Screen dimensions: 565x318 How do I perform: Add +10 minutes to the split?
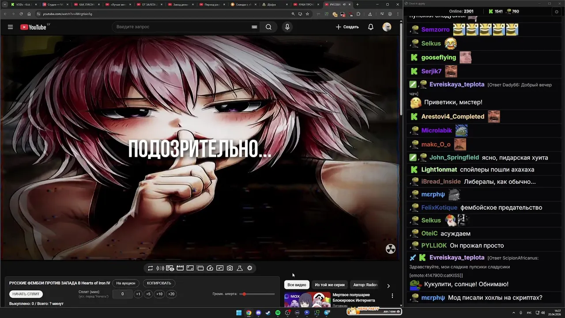click(x=159, y=294)
